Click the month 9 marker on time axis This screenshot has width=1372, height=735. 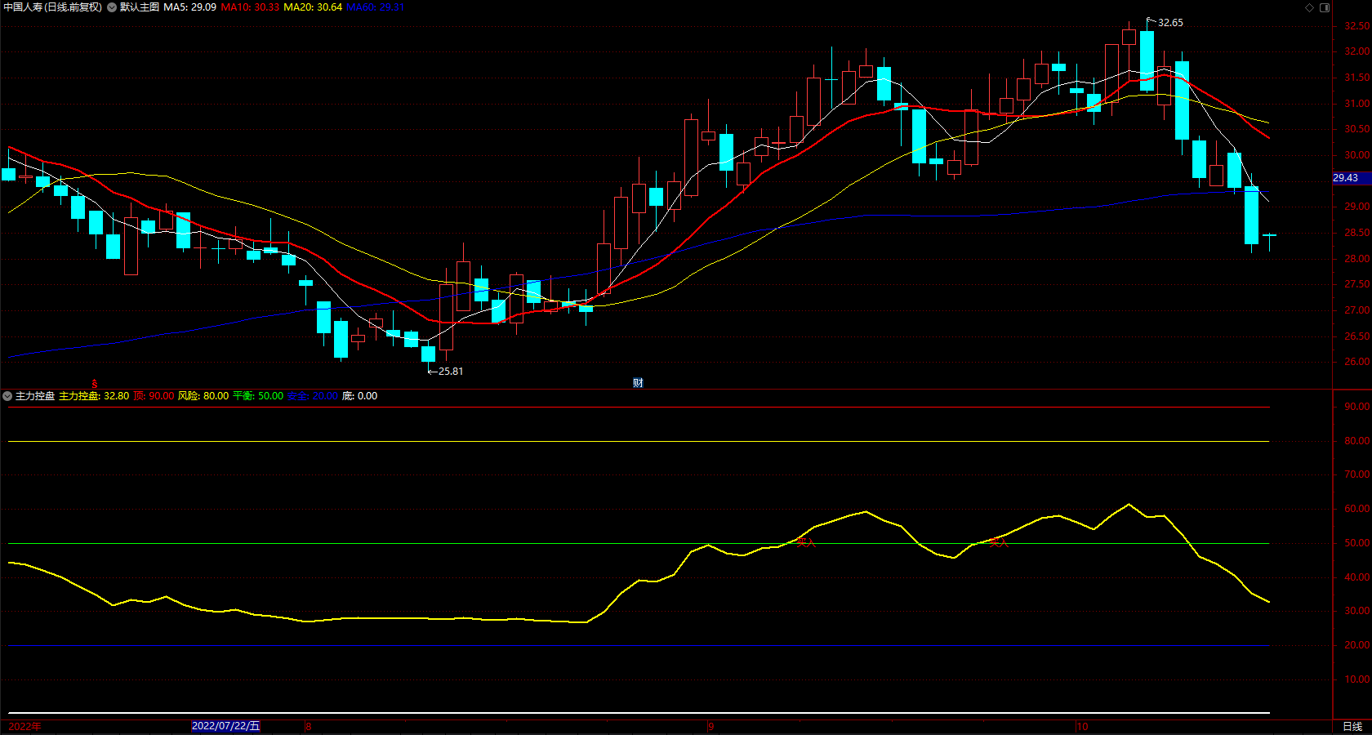710,726
